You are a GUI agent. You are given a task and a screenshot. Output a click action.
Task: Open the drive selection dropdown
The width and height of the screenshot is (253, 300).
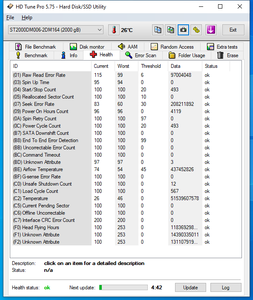click(x=56, y=30)
